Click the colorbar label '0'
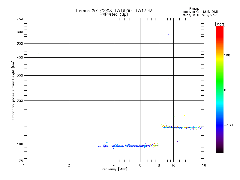Screen dimensions: 240x180 (x=225, y=90)
